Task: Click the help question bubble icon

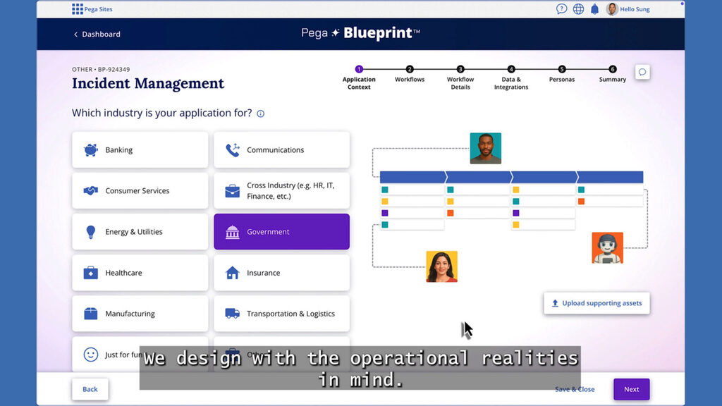Action: pyautogui.click(x=561, y=8)
